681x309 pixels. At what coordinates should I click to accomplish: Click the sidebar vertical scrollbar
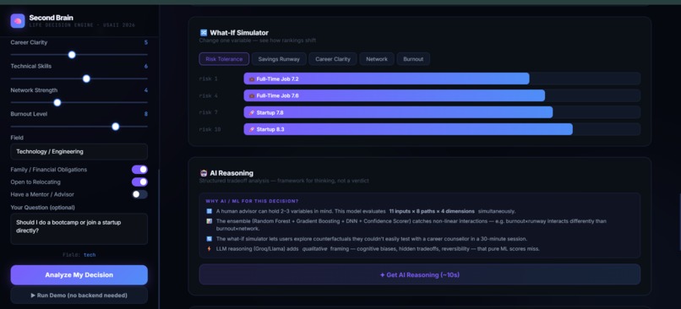159,239
